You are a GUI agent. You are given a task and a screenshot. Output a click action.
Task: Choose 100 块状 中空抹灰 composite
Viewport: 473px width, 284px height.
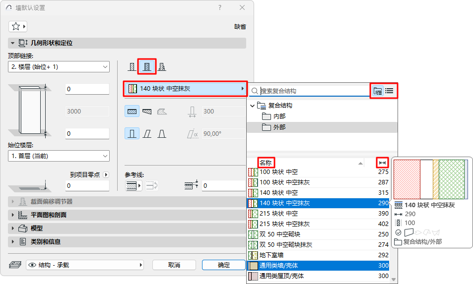[x=318, y=182]
